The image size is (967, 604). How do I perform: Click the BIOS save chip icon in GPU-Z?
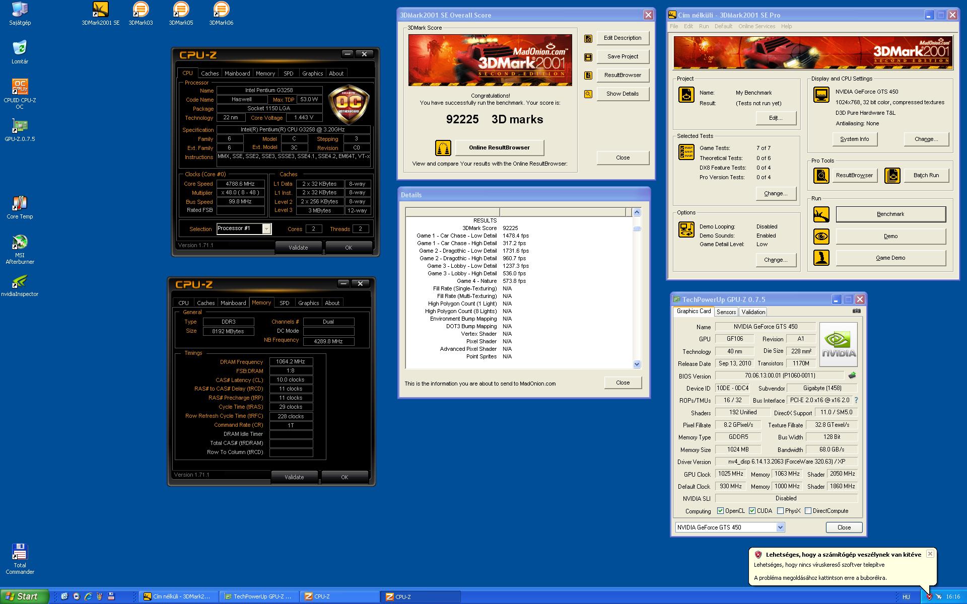852,375
